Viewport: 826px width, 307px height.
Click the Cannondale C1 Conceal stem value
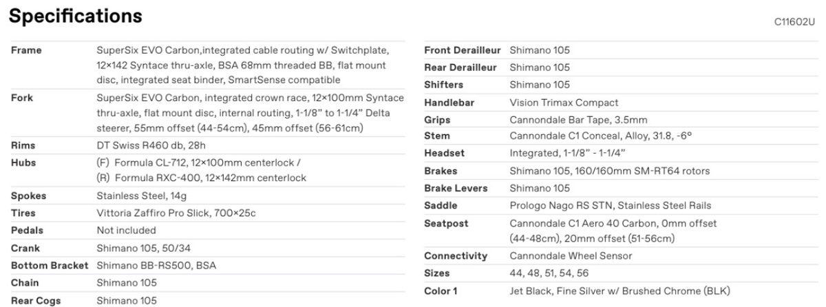600,136
